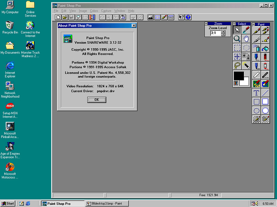Select the outlined Circle shape tool
The height and width of the screenshot is (207, 277).
coord(256,110)
